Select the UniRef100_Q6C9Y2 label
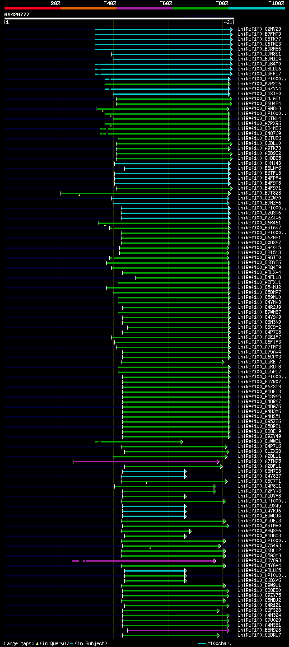The image size is (289, 647). pos(259,327)
